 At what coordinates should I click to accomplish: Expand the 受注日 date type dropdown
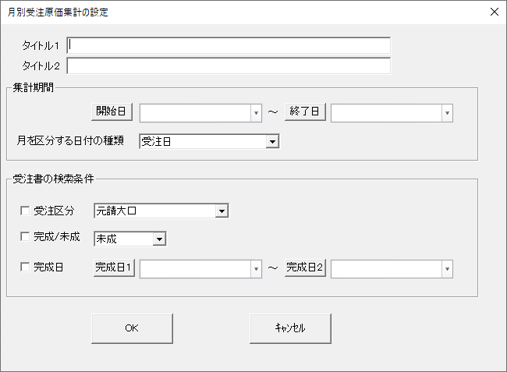(x=271, y=141)
